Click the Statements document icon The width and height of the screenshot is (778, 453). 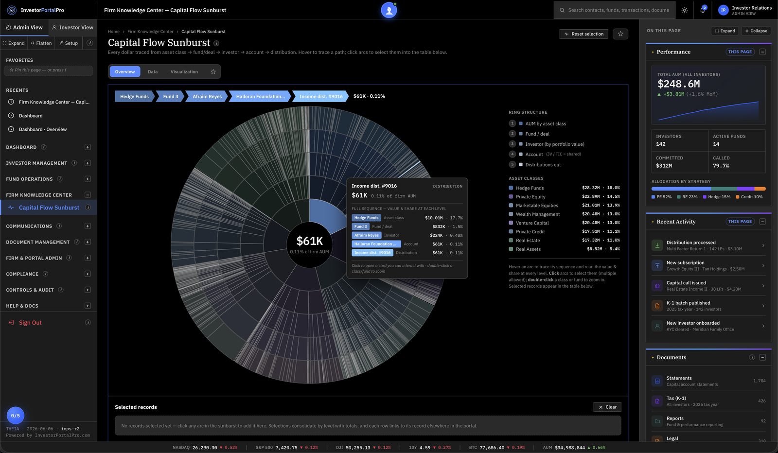click(657, 381)
